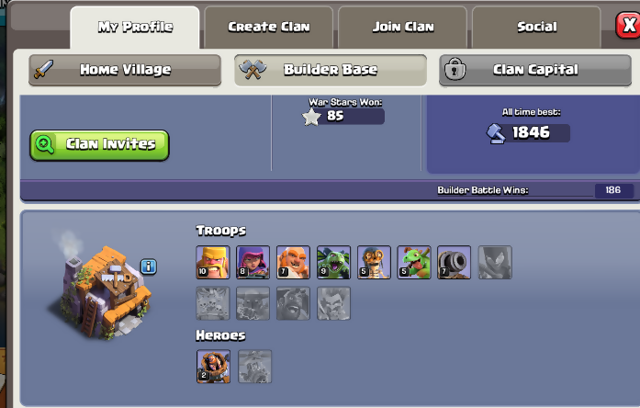Viewport: 640px width, 408px height.
Task: Tap the Barbarian troop icon level 10
Action: click(213, 262)
